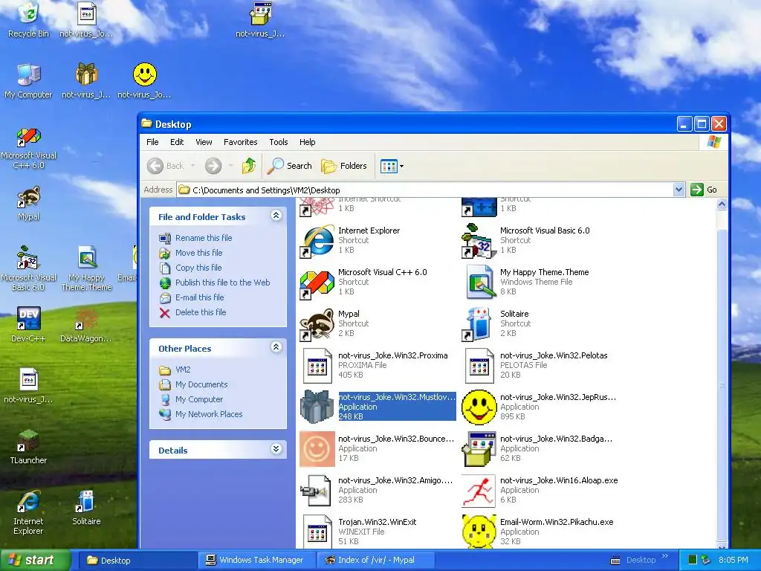Open the Address bar dropdown
Screen dimensions: 761x571
tap(679, 190)
